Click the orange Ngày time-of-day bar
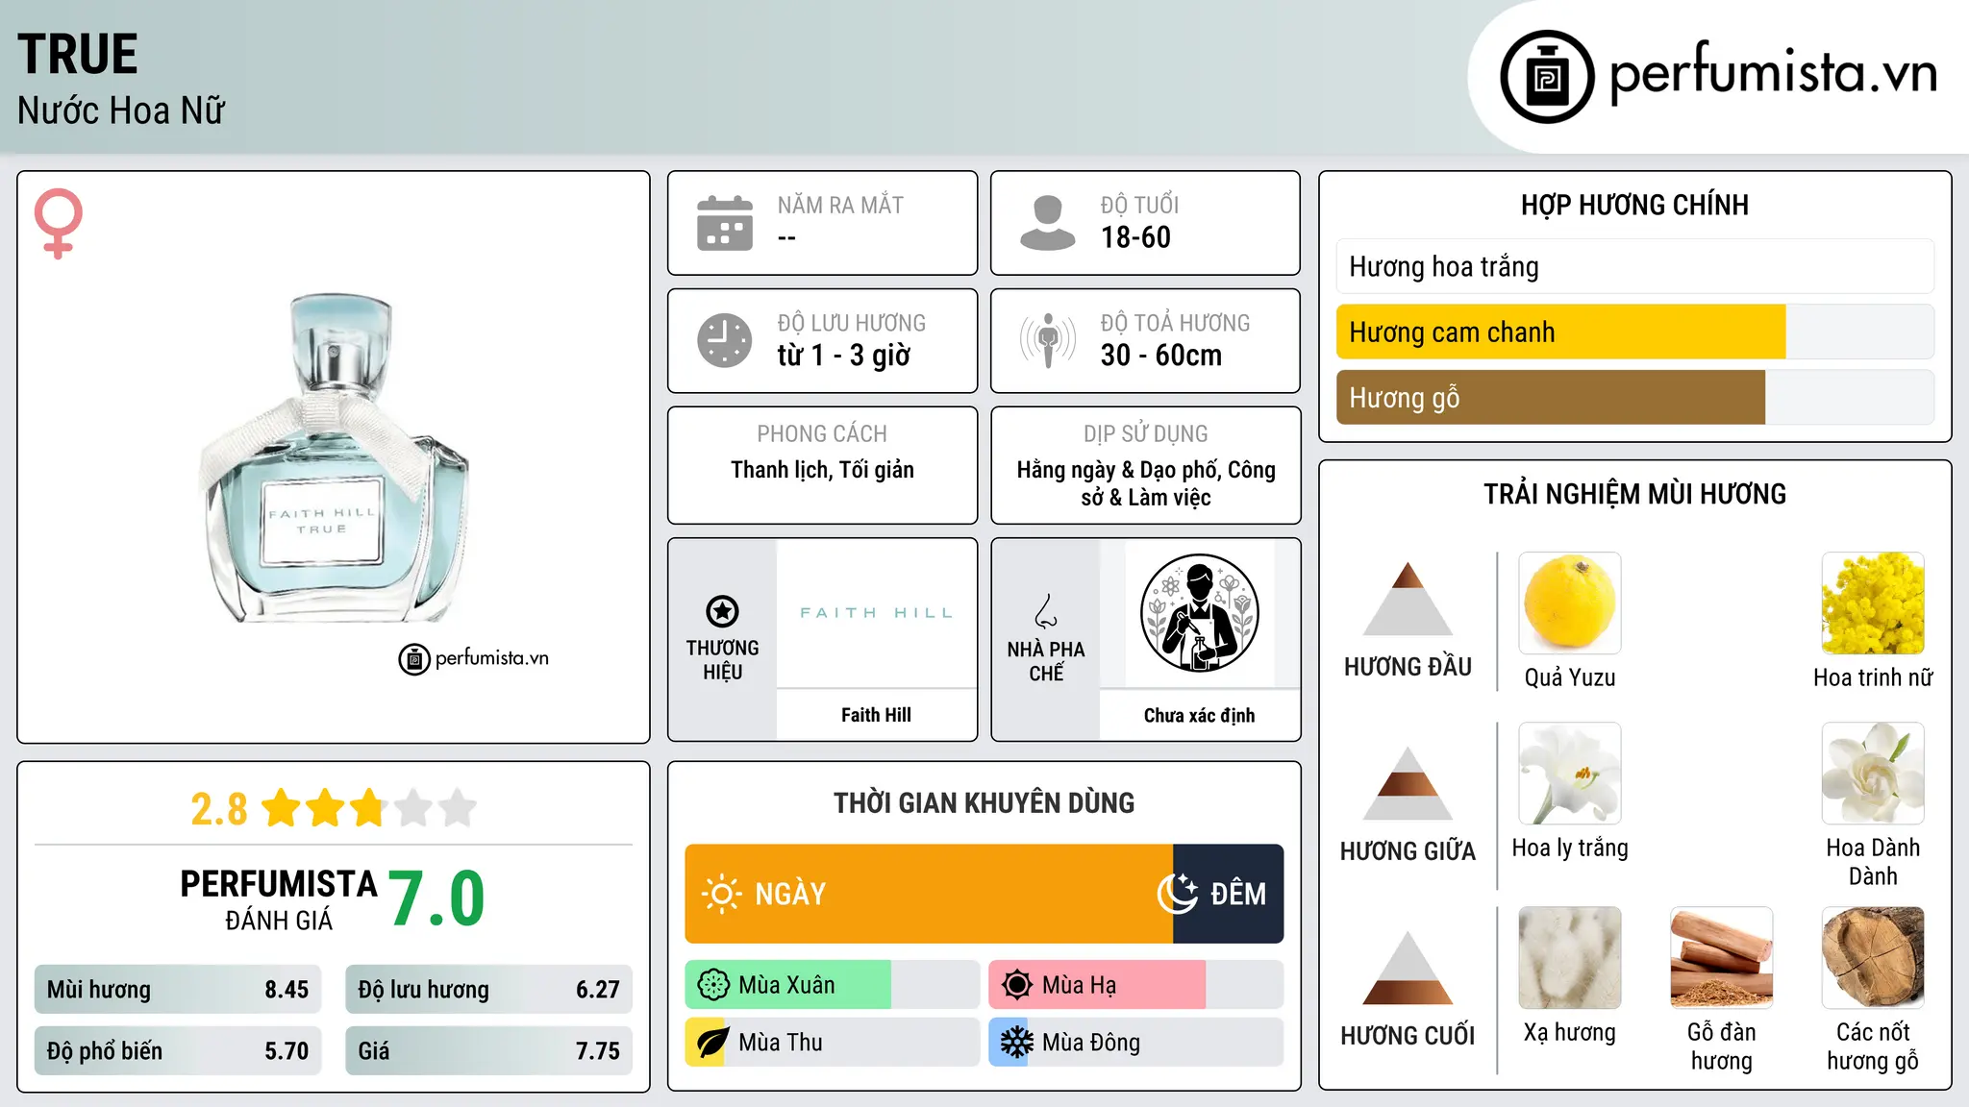 [x=929, y=894]
